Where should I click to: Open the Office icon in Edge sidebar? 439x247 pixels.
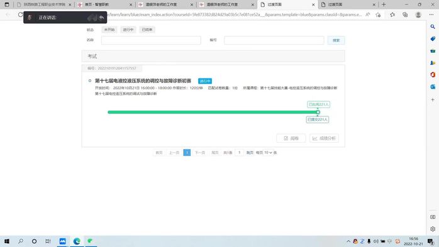tap(433, 75)
